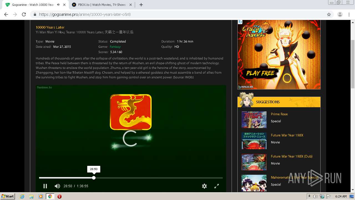
Task: Open the network tray icon
Action: [x=322, y=196]
